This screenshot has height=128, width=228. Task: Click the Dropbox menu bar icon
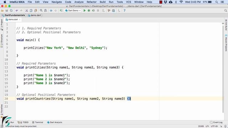coord(165,2)
